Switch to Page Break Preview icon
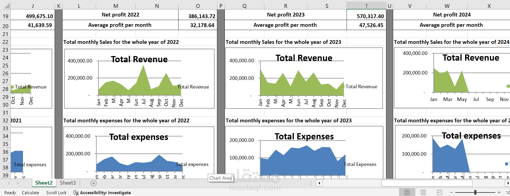510x196 pixels. [439, 192]
